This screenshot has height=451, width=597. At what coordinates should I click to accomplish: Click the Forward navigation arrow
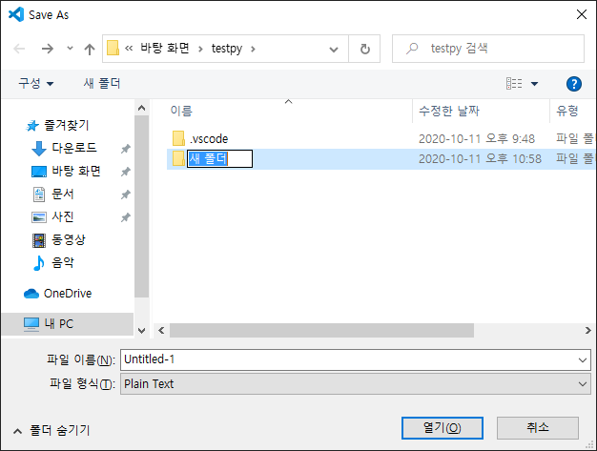tap(48, 49)
